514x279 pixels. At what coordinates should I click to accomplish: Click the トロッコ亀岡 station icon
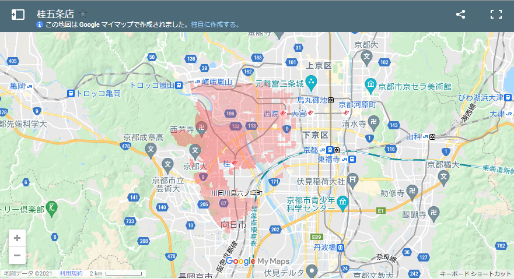pyautogui.click(x=71, y=94)
